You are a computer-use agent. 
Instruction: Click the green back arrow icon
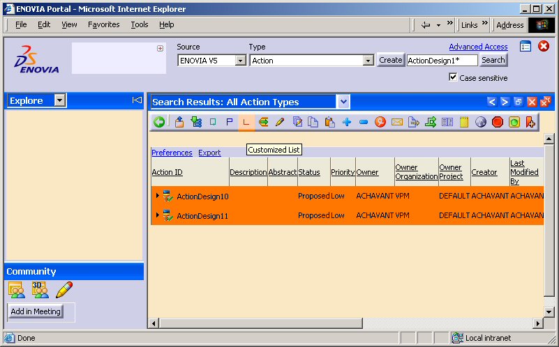click(159, 123)
